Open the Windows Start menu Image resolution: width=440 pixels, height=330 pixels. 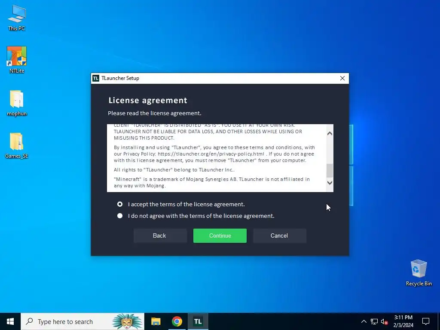(x=10, y=321)
